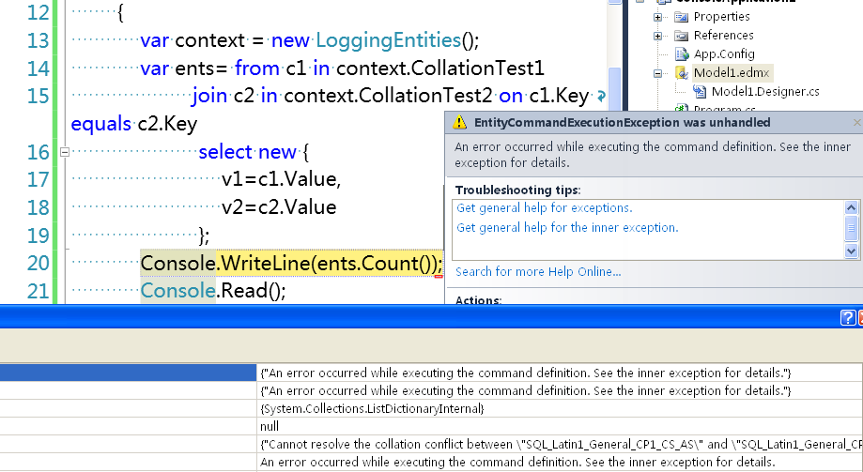
Task: Select the ListDictionaryInternal value cell
Action: 559,409
